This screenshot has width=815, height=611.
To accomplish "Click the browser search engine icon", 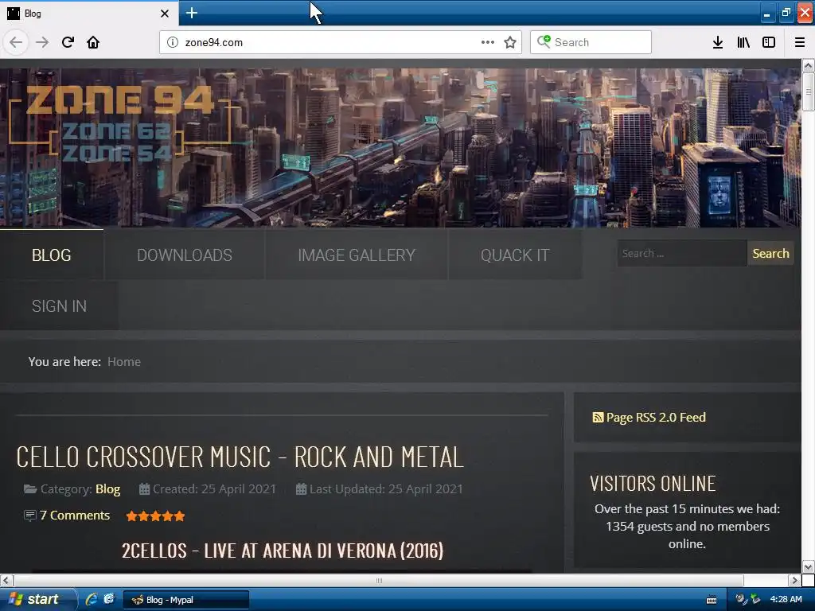I will tap(544, 41).
